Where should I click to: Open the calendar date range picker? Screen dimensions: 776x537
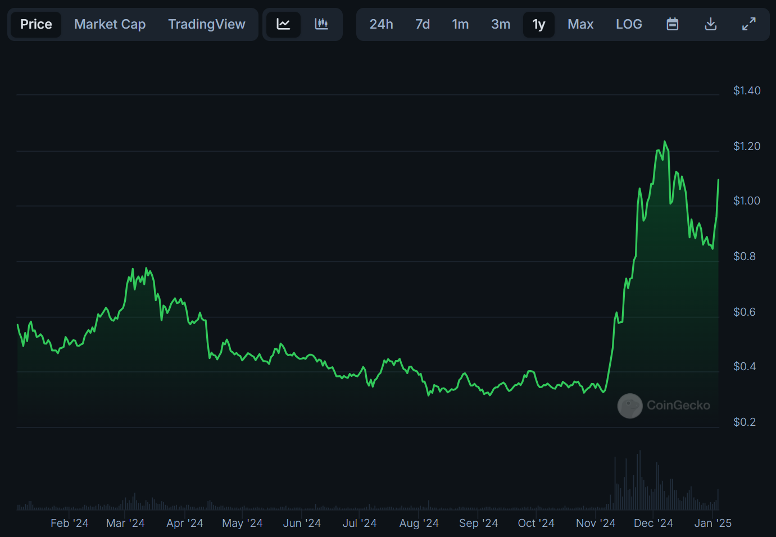coord(673,24)
